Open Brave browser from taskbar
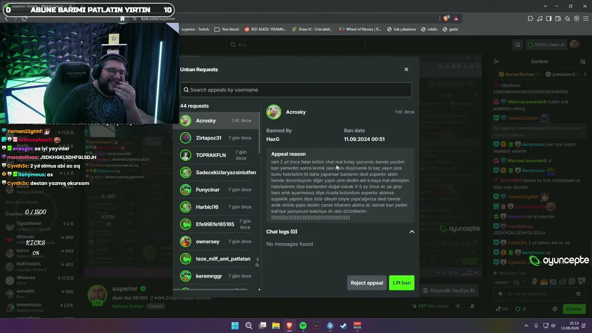Viewport: 592px width, 333px height. tap(289, 326)
